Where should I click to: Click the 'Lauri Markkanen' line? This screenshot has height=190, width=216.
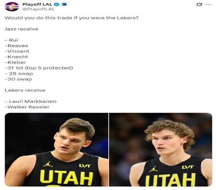tap(31, 101)
